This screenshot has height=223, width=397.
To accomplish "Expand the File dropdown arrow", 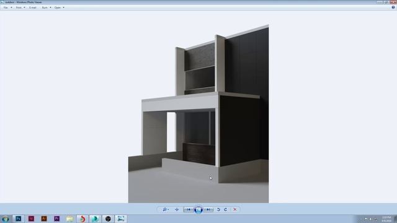I will (x=11, y=7).
